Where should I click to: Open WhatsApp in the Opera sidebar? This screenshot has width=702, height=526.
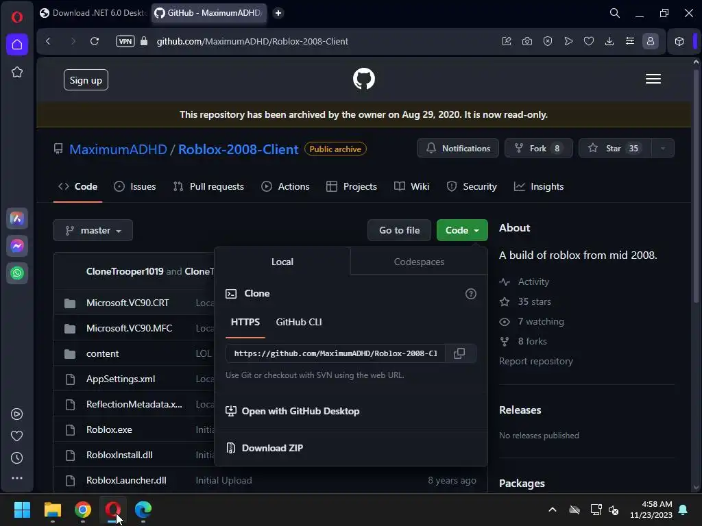pyautogui.click(x=17, y=273)
